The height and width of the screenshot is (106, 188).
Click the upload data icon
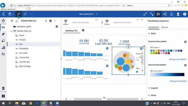16,21
